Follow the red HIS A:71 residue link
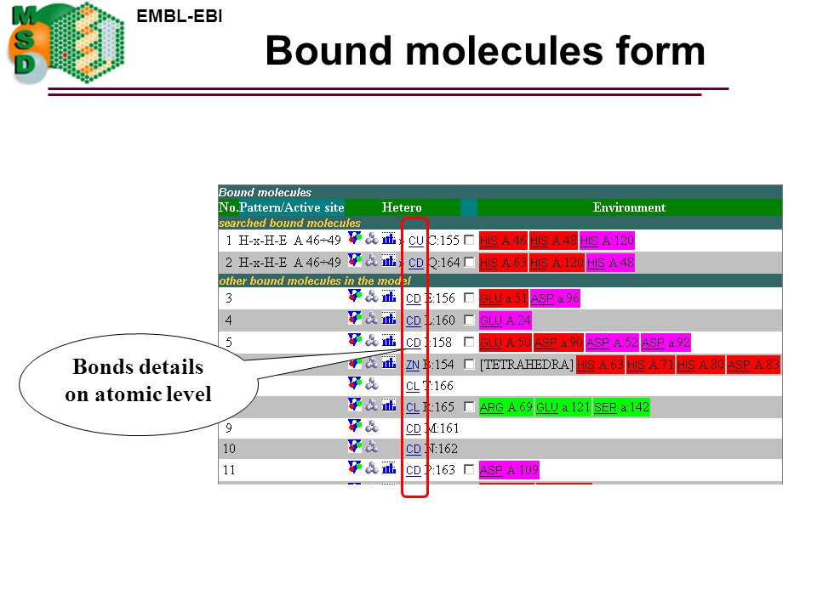The image size is (817, 612). point(649,365)
